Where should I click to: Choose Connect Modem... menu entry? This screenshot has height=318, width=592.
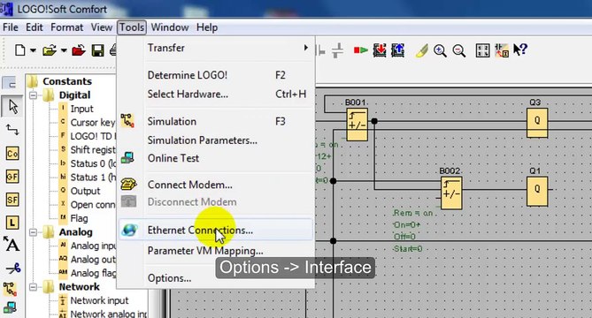click(216, 185)
